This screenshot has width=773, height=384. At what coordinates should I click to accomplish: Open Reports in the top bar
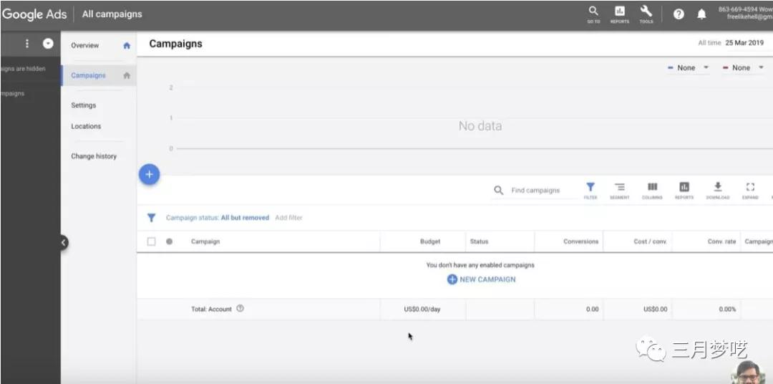[620, 13]
